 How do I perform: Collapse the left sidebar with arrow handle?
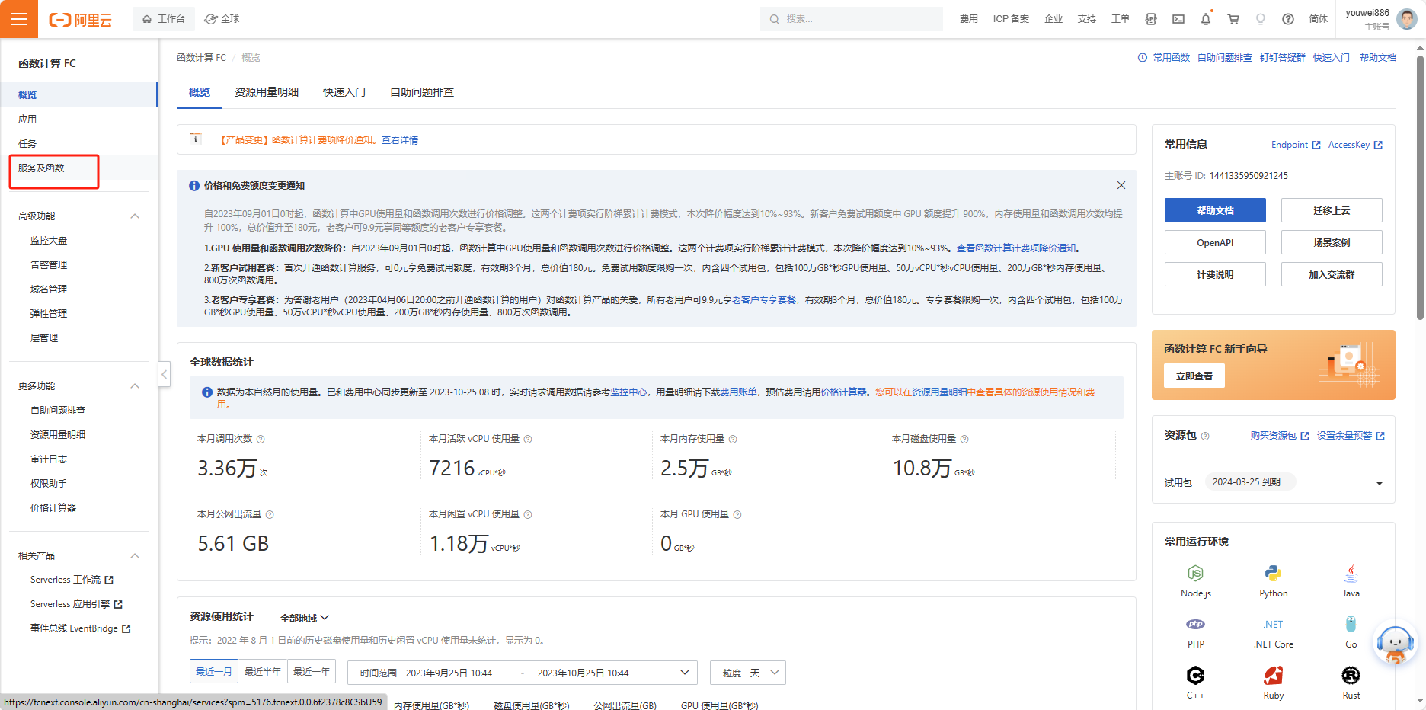click(x=165, y=374)
